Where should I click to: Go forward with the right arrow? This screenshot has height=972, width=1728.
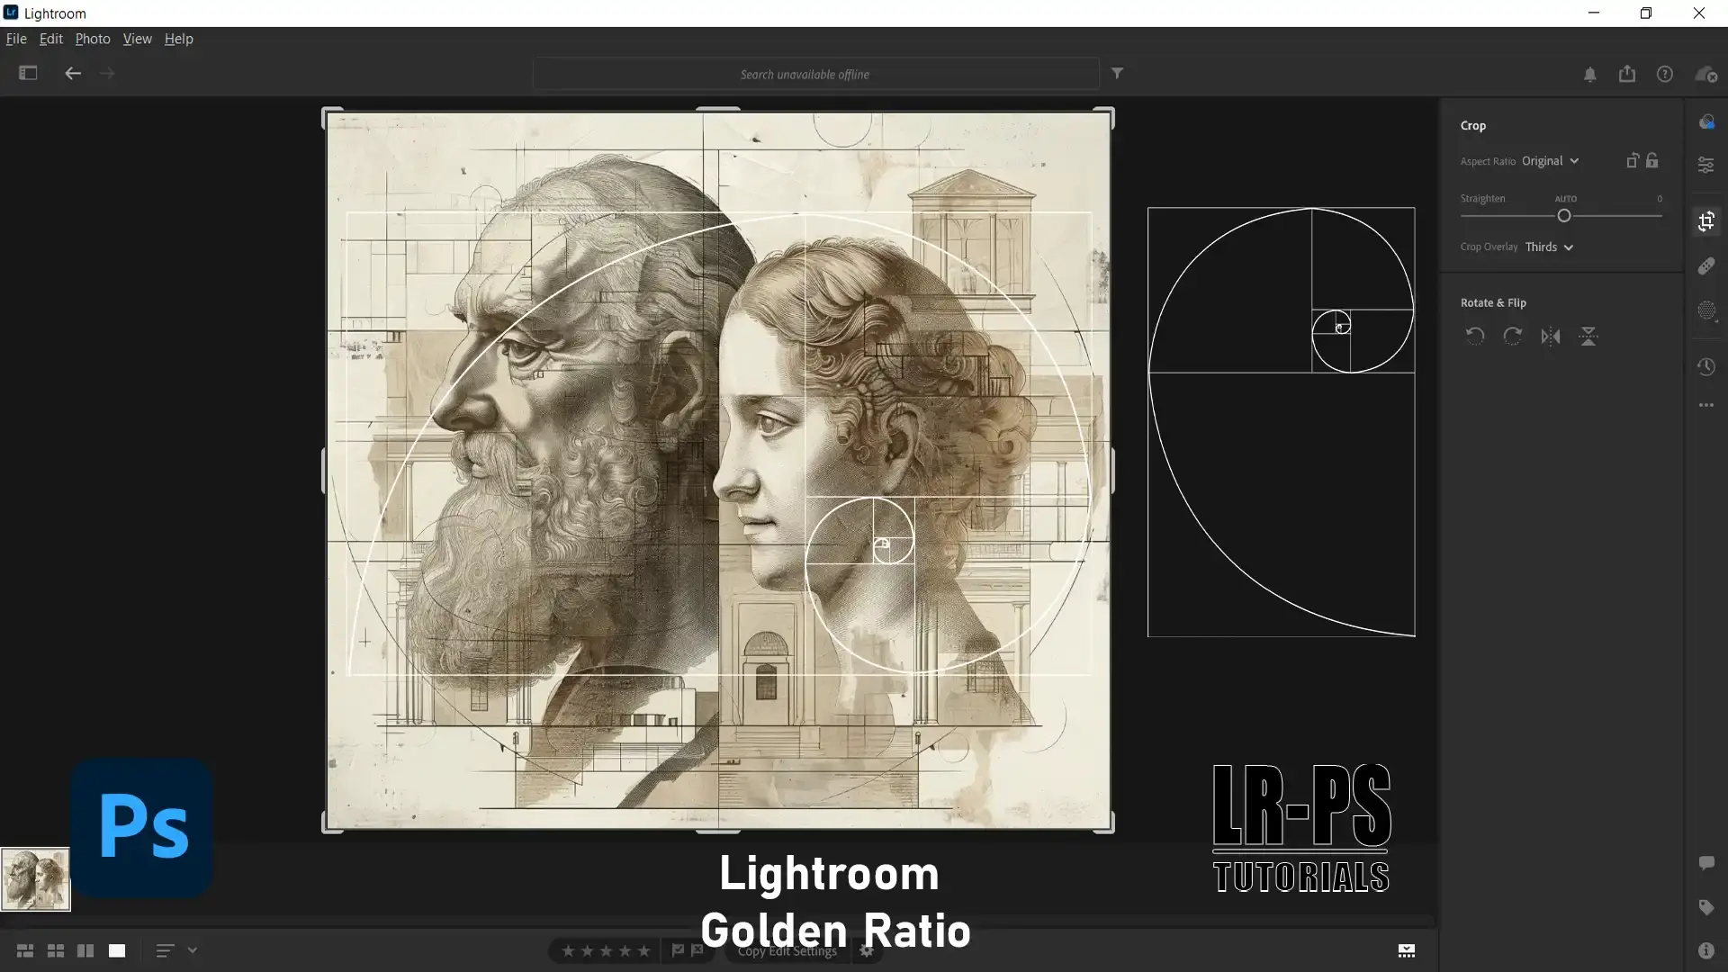pyautogui.click(x=107, y=73)
